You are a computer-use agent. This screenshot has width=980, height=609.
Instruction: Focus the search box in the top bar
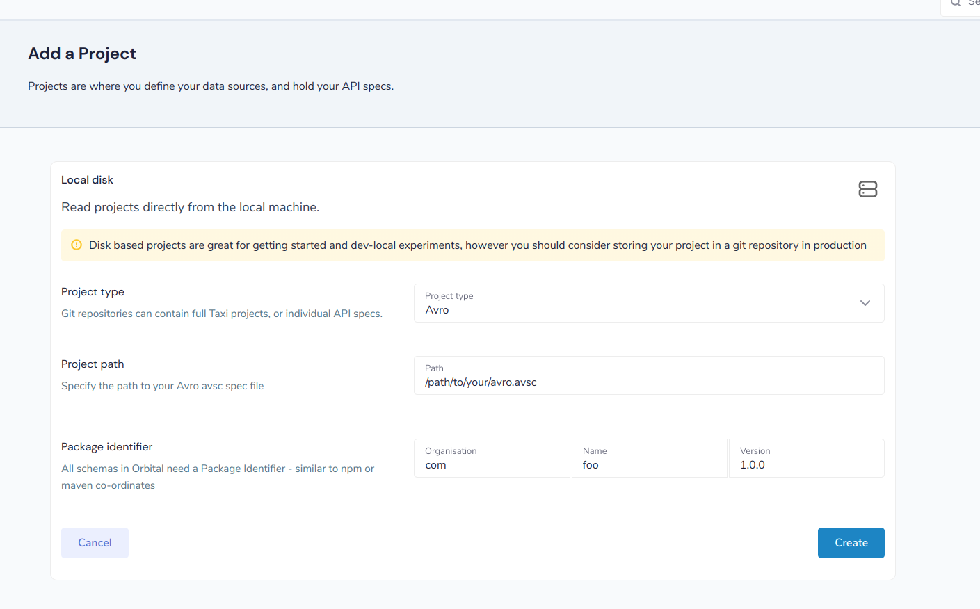click(x=961, y=6)
